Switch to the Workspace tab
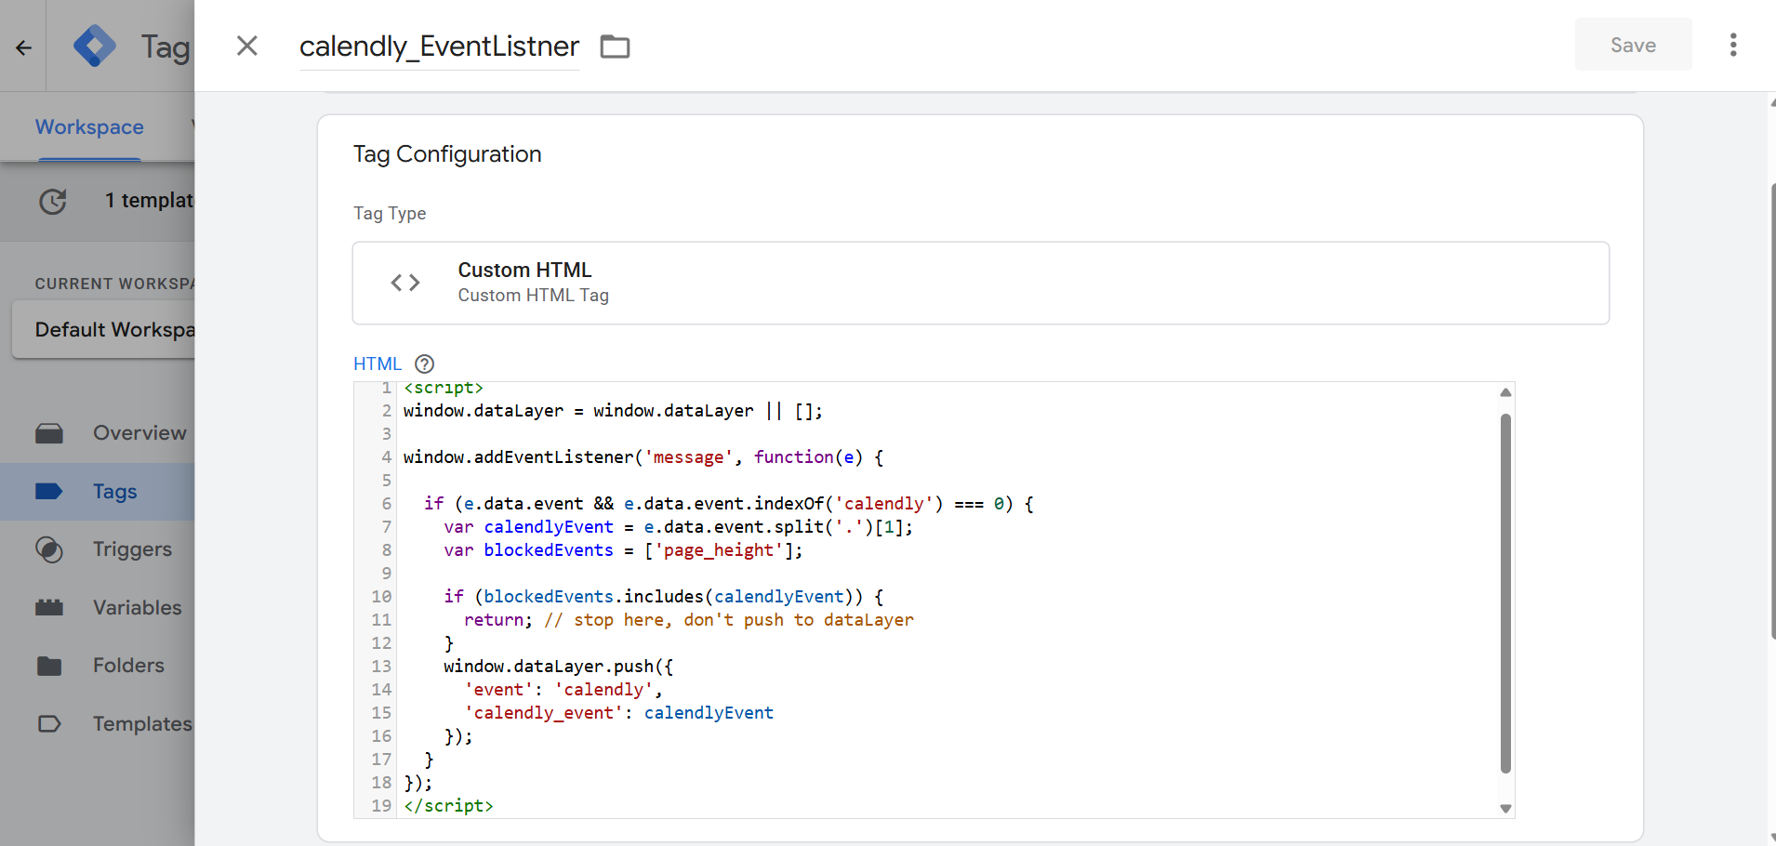Viewport: 1776px width, 846px height. pyautogui.click(x=88, y=126)
